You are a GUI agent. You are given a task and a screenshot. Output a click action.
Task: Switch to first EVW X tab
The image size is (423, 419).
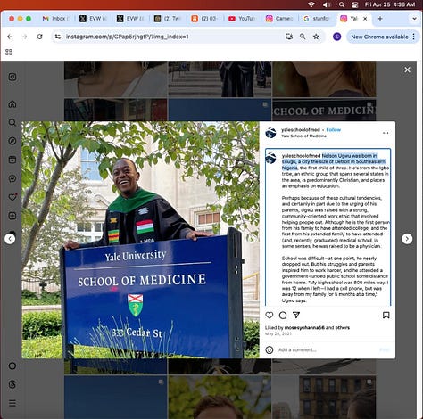93,19
